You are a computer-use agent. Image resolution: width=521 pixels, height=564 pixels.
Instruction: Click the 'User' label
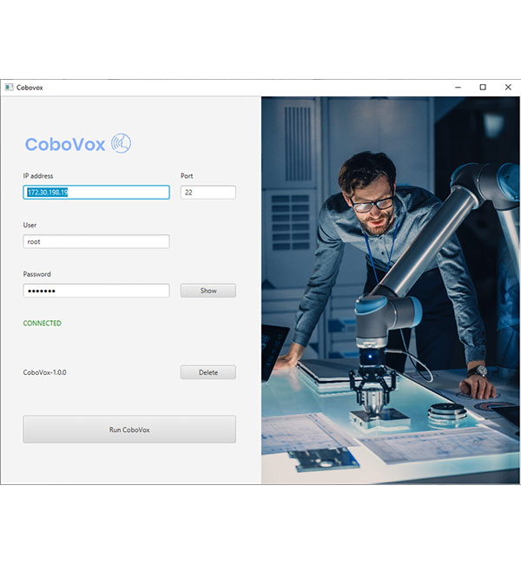click(x=30, y=226)
